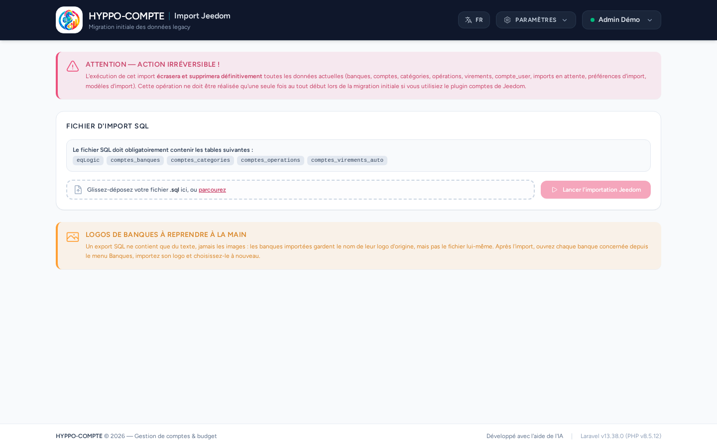Click the file upload icon in dropzone
The image size is (717, 448).
coord(78,190)
